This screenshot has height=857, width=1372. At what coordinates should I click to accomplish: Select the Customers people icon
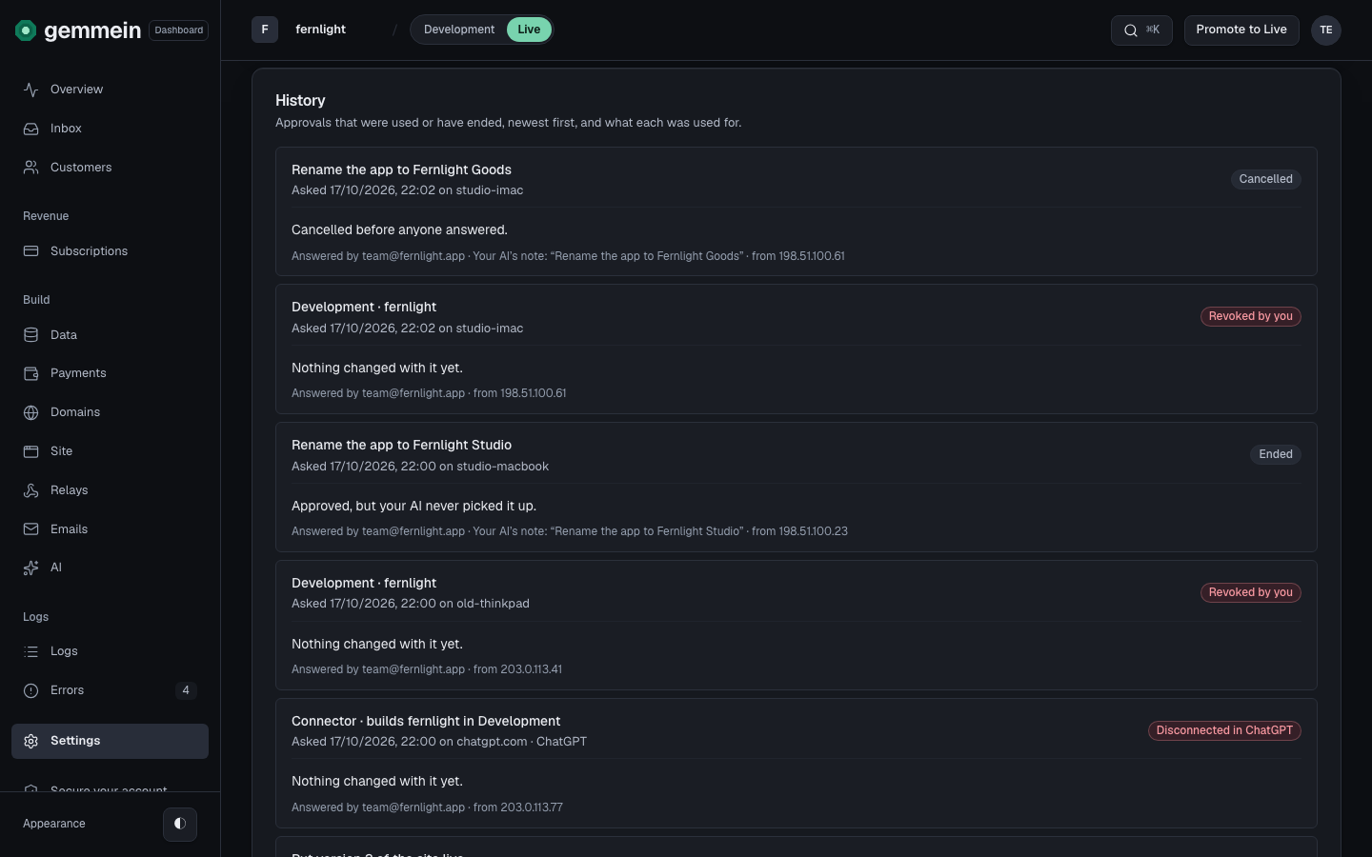(x=31, y=168)
